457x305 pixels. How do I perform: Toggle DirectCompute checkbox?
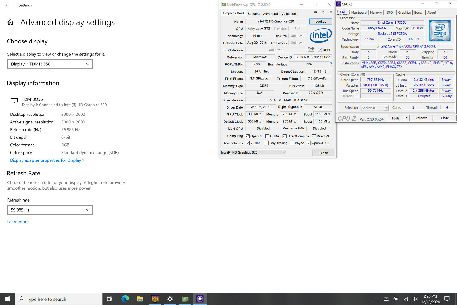[285, 136]
